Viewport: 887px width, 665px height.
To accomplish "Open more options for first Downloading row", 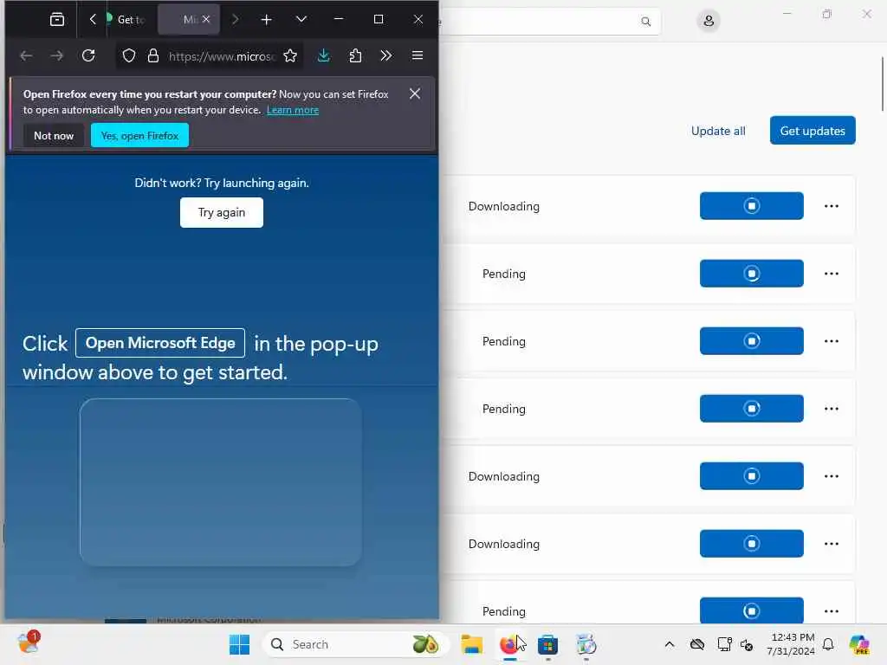I will [x=831, y=206].
